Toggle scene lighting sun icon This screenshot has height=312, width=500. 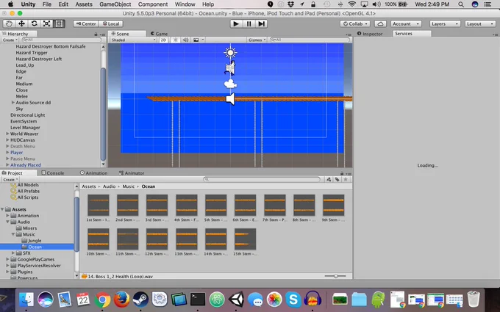(x=176, y=40)
